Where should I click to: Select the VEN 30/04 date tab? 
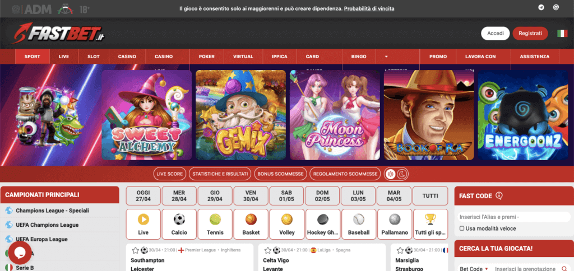point(251,195)
